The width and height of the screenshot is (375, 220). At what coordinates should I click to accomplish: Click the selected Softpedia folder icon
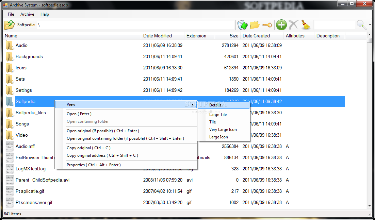[9, 102]
